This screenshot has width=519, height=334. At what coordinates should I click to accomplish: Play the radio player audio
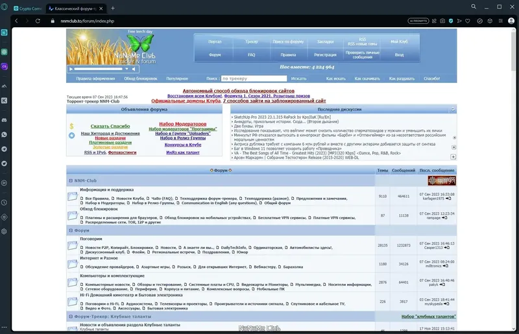(x=71, y=69)
